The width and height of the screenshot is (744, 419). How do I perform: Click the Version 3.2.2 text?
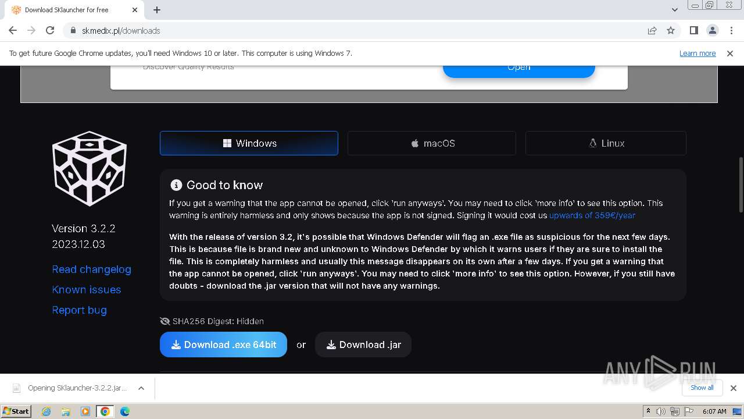84,228
